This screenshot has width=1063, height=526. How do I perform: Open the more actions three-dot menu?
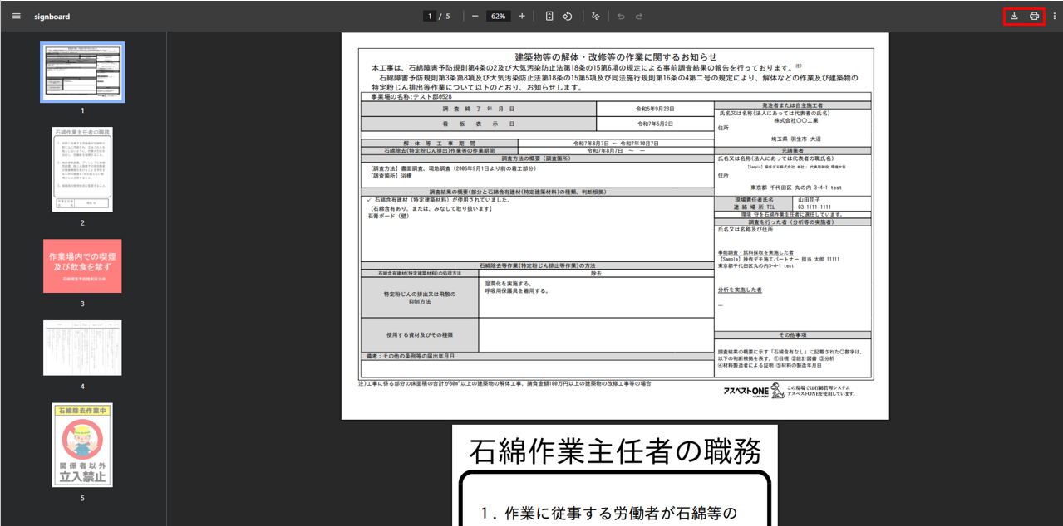point(1054,16)
